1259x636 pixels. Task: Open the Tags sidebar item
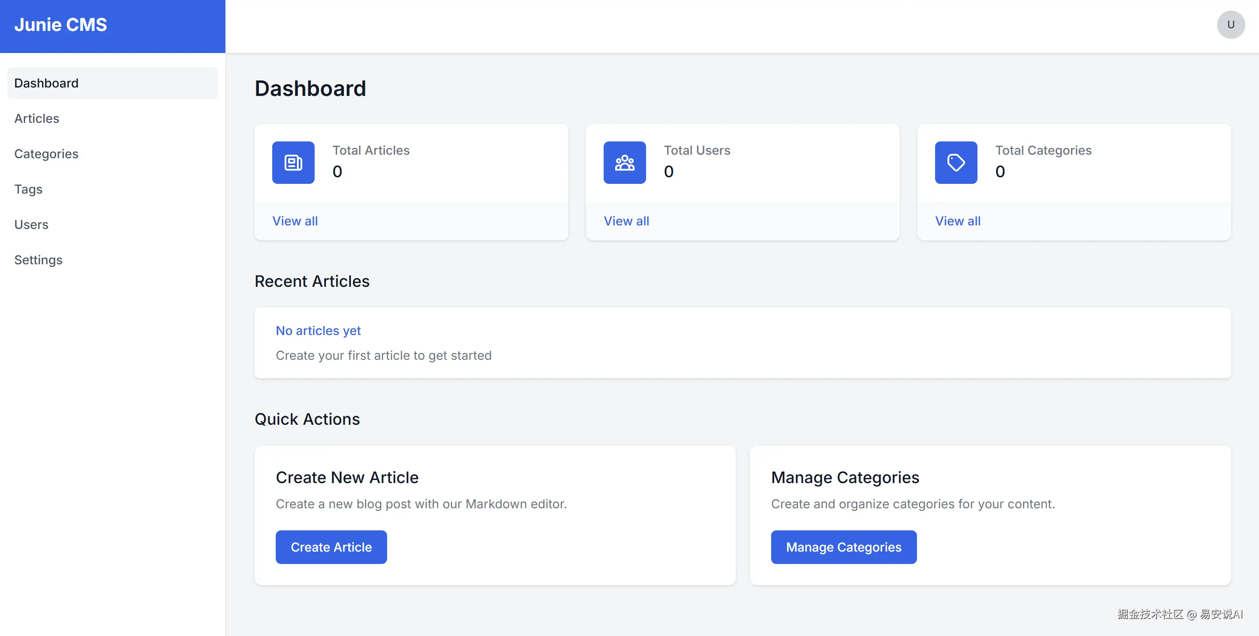coord(28,189)
